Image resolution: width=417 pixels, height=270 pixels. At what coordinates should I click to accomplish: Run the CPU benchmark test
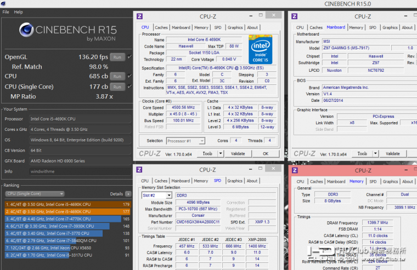[x=117, y=76]
